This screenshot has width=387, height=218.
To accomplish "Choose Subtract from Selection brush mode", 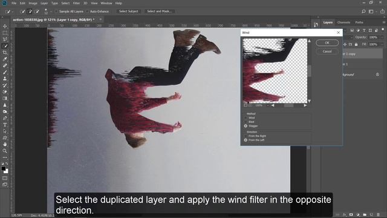I will click(37, 12).
